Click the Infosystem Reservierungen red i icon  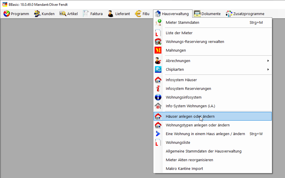[158, 88]
